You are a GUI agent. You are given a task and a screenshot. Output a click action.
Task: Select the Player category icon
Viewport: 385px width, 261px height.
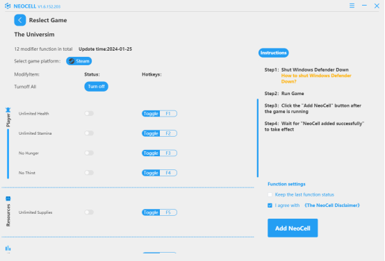(8, 110)
